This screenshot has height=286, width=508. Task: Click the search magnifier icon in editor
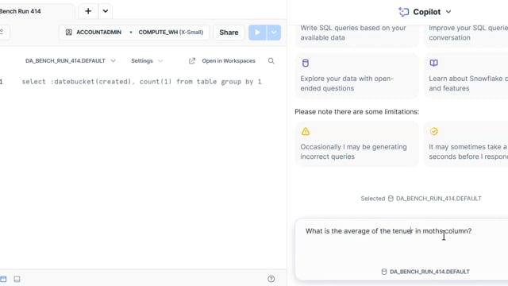point(271,60)
